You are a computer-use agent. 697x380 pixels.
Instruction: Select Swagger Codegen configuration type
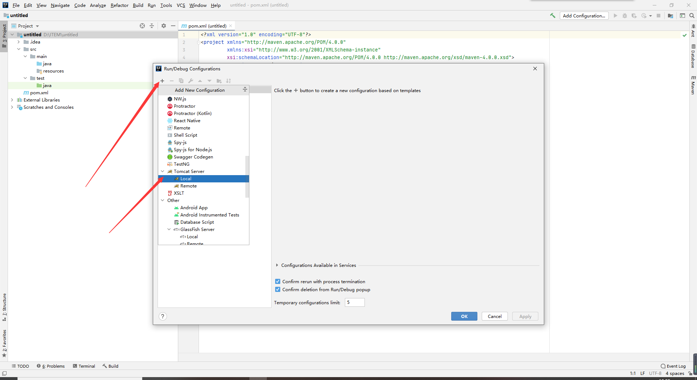(x=204, y=157)
